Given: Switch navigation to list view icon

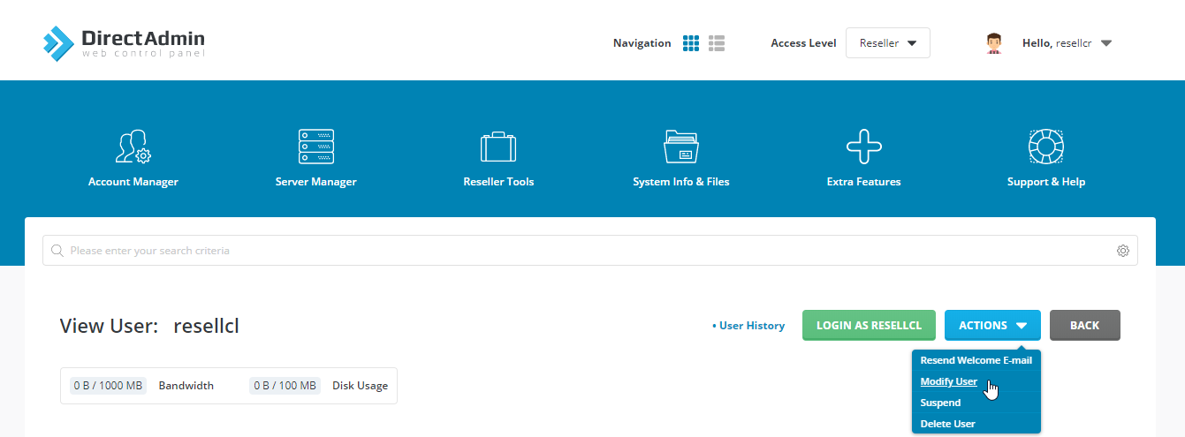Looking at the screenshot, I should (717, 43).
